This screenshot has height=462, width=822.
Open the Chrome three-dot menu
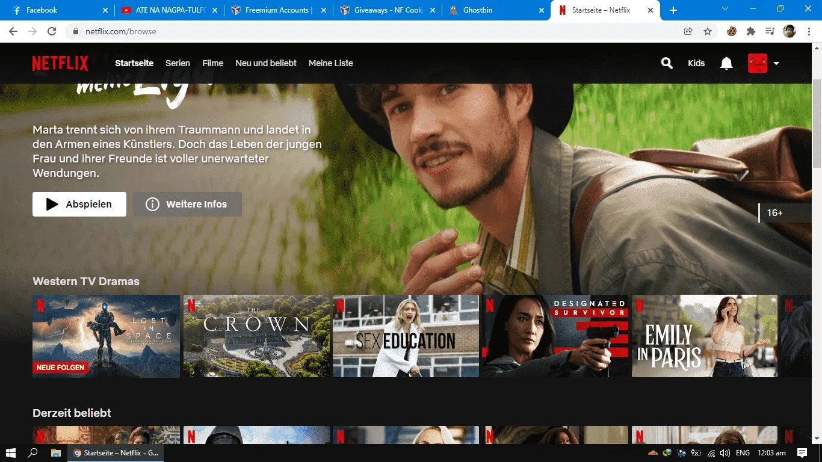[x=808, y=31]
